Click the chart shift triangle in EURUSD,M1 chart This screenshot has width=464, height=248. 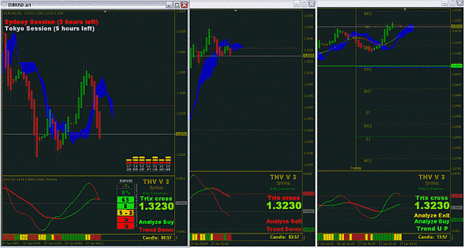click(106, 11)
